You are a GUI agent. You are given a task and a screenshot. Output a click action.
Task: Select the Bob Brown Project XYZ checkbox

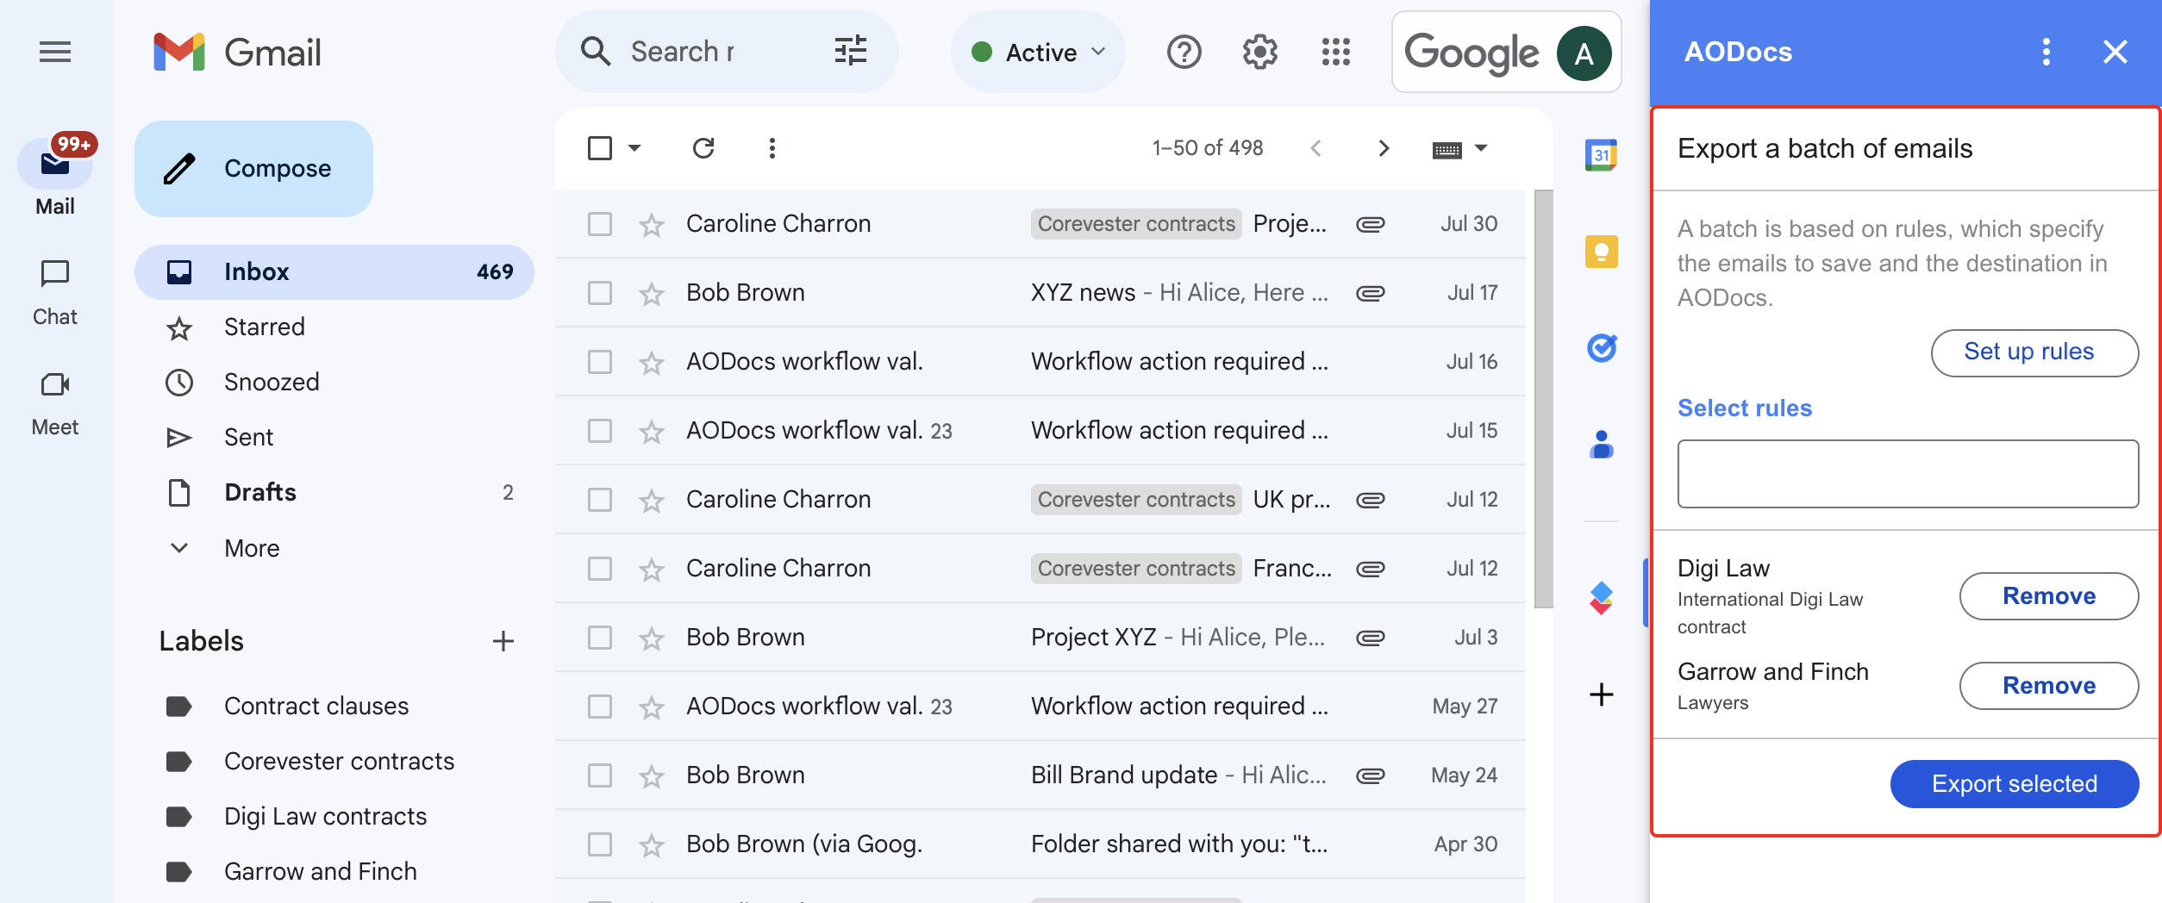(599, 638)
